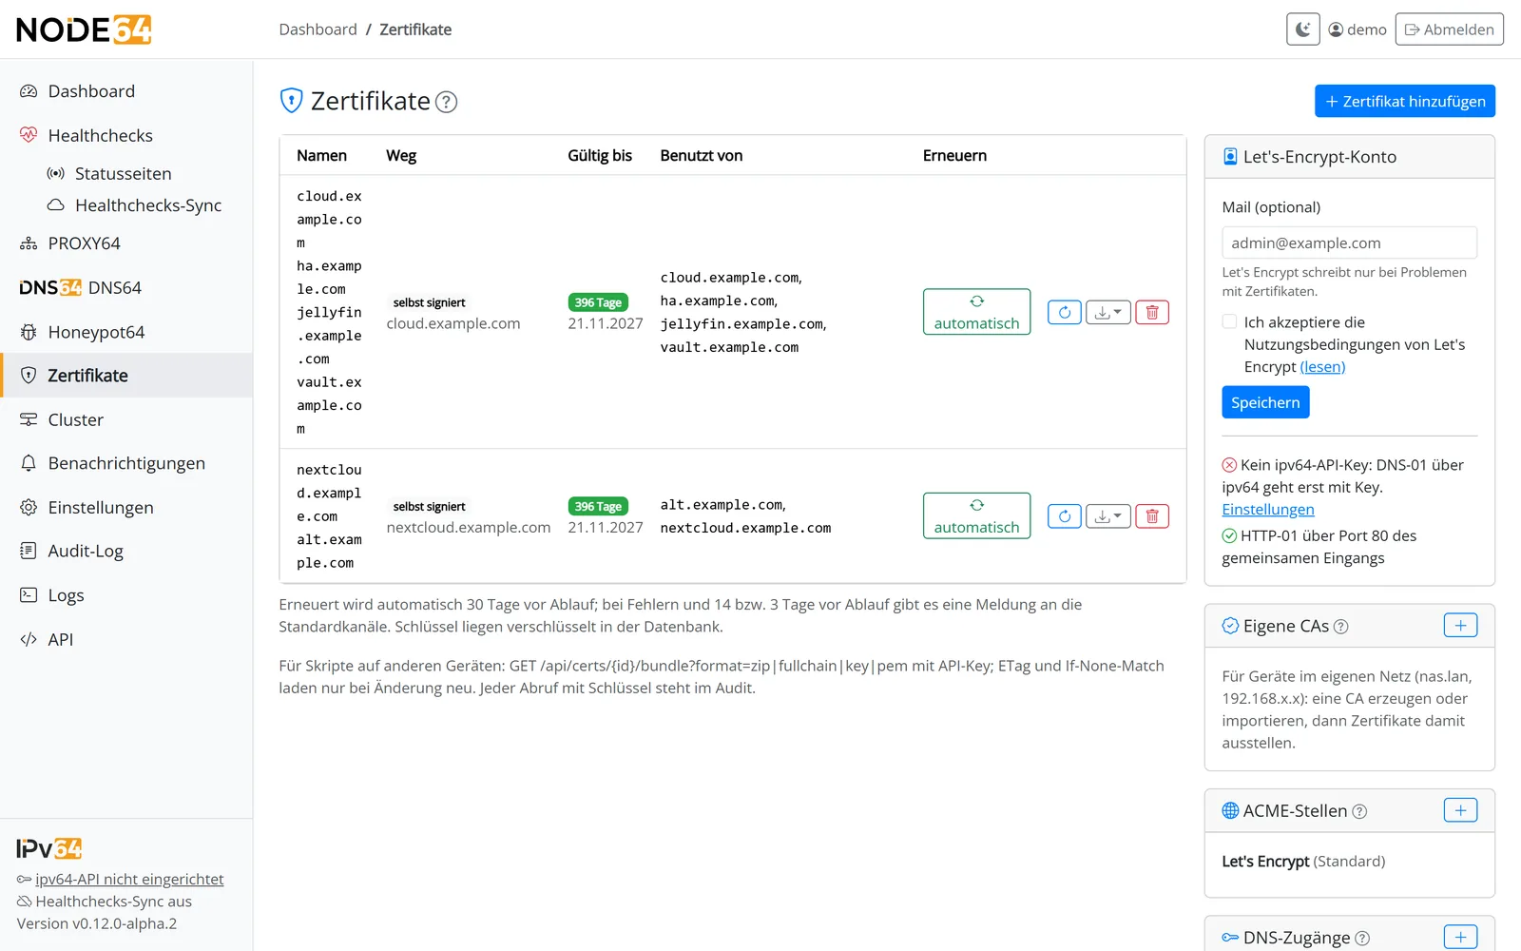Screen dimensions: 1521x951
Task: Go to Dashboard in the sidebar
Action: click(126, 91)
